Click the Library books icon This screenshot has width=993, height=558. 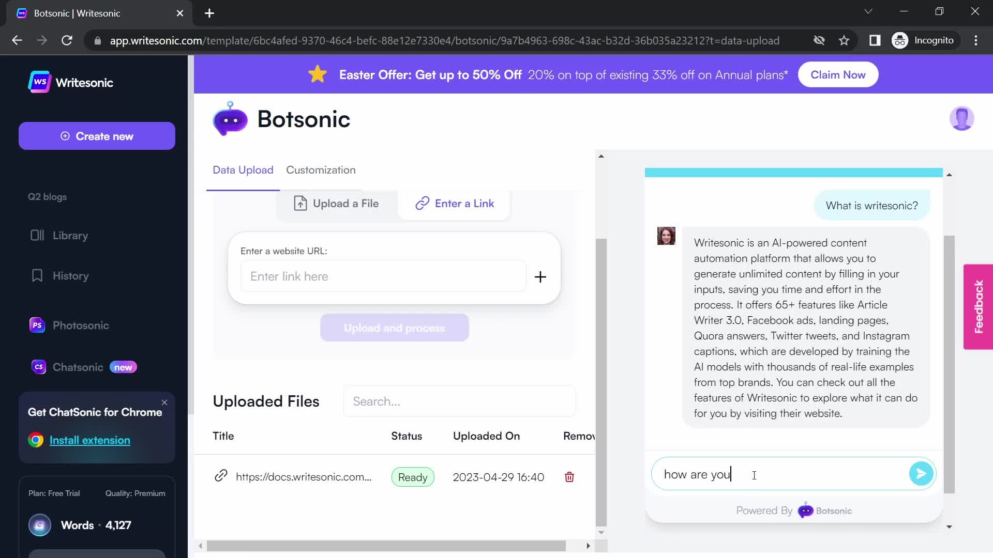[x=37, y=236]
